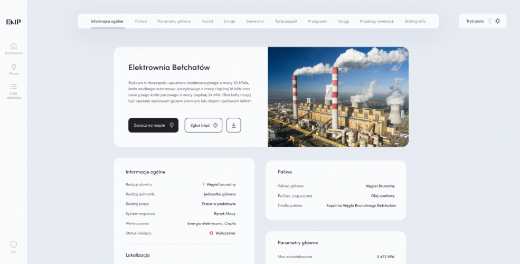Select the Osiągi tab
The height and width of the screenshot is (264, 520).
coord(343,21)
